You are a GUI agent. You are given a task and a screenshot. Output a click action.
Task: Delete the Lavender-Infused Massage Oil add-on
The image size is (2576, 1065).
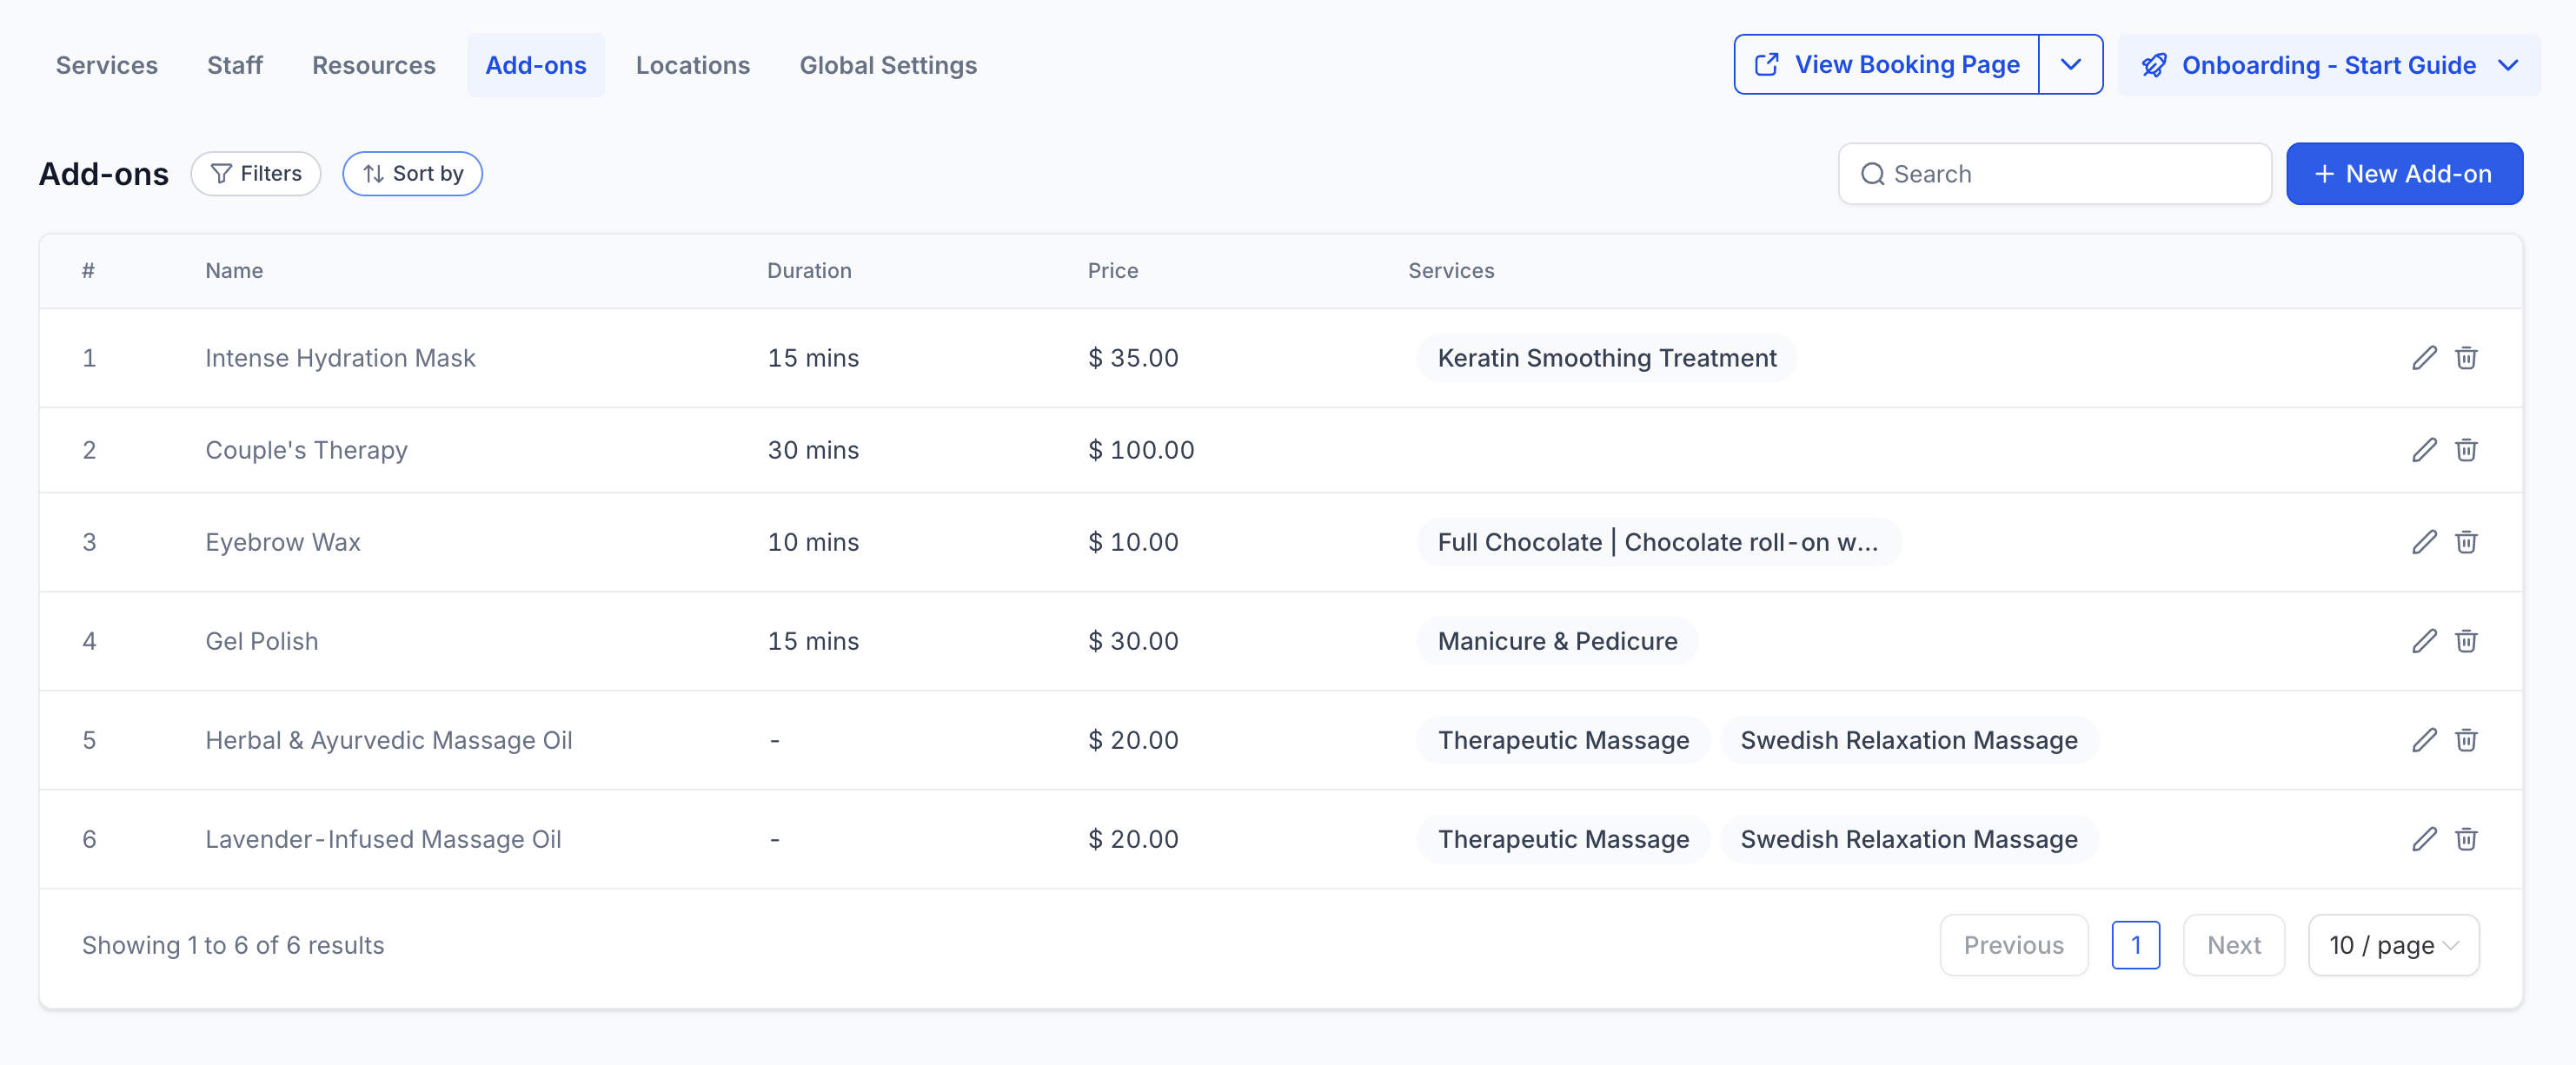[x=2465, y=838]
